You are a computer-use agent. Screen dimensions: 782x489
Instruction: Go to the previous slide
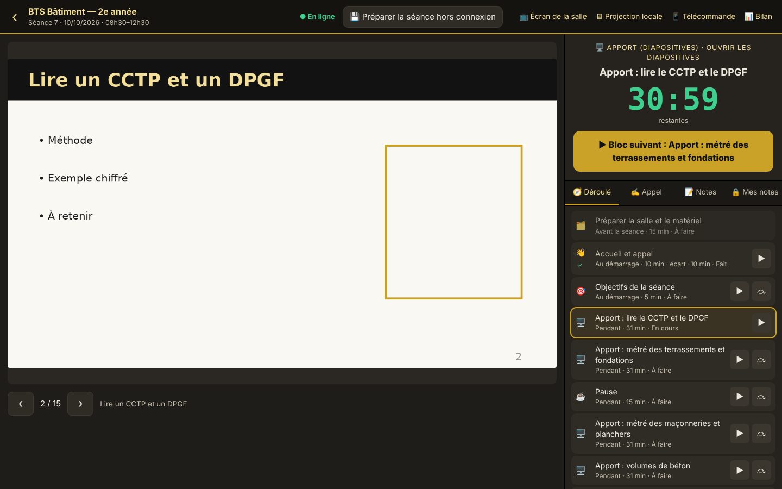coord(21,404)
